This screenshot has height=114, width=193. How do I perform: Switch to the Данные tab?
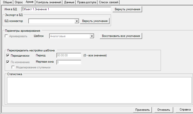tap(69, 2)
